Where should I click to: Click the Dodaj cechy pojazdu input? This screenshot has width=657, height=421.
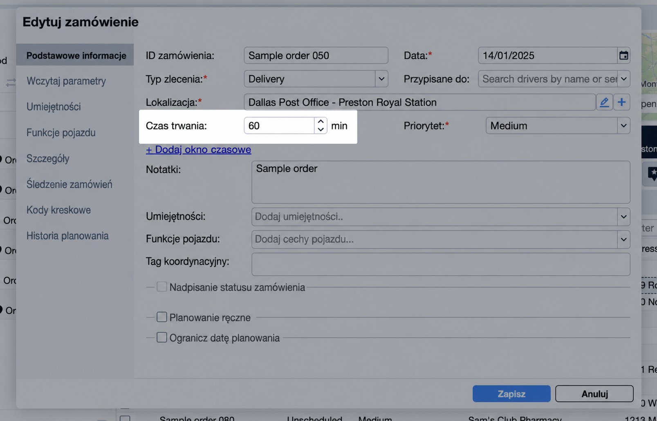[435, 240]
